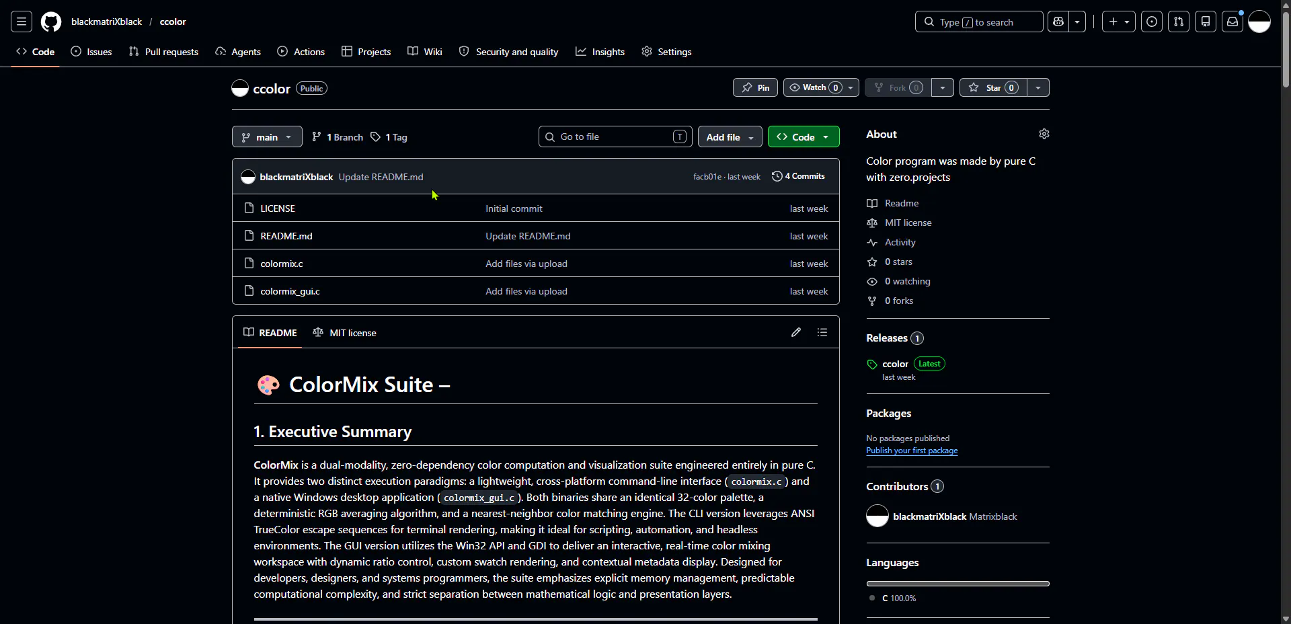Switch to the Agents tab

[x=238, y=52]
